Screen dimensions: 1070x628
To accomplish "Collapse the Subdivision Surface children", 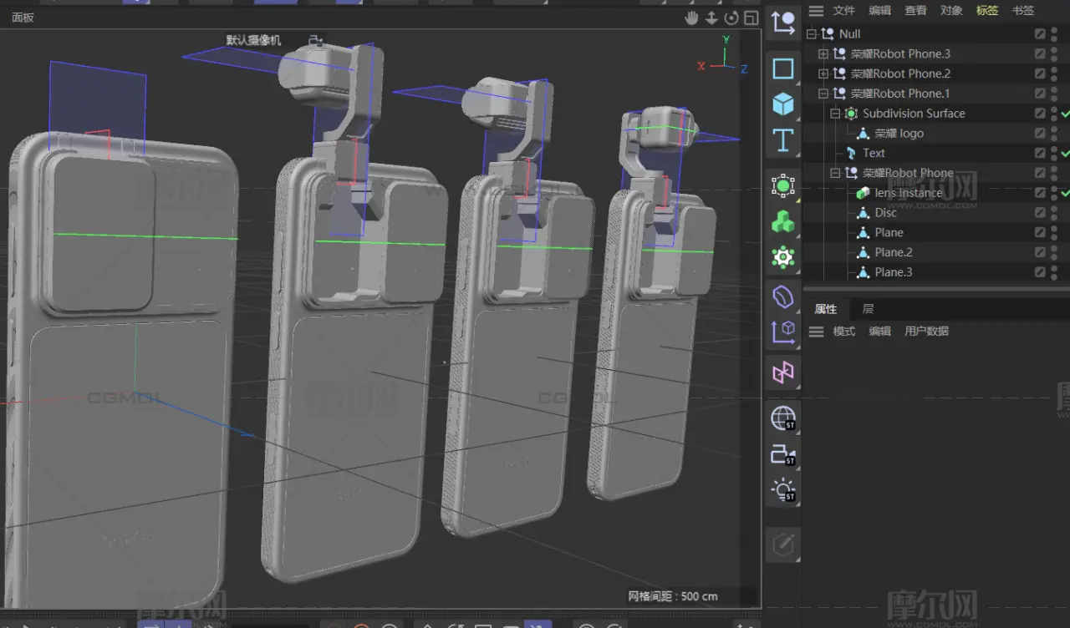I will tap(835, 114).
